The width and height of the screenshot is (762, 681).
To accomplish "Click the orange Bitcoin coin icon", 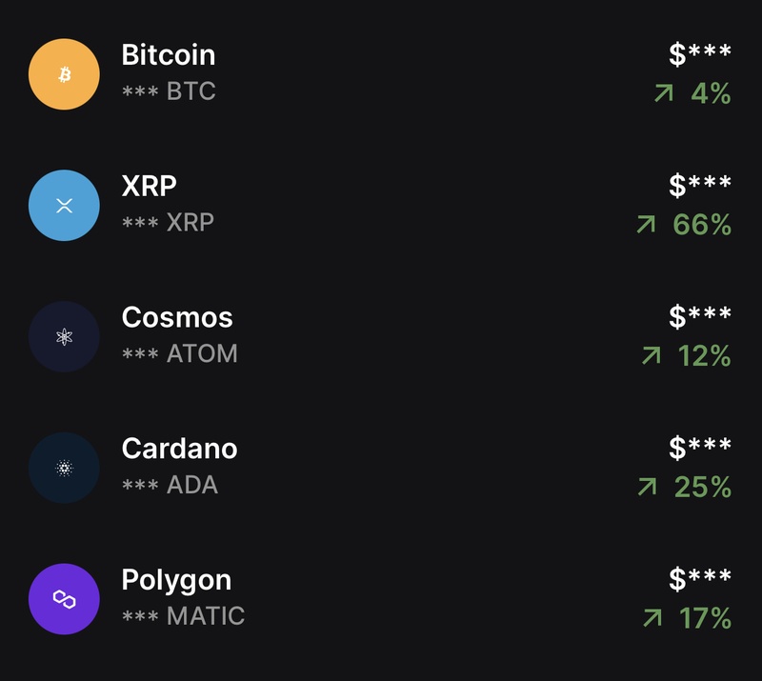I will [x=64, y=74].
